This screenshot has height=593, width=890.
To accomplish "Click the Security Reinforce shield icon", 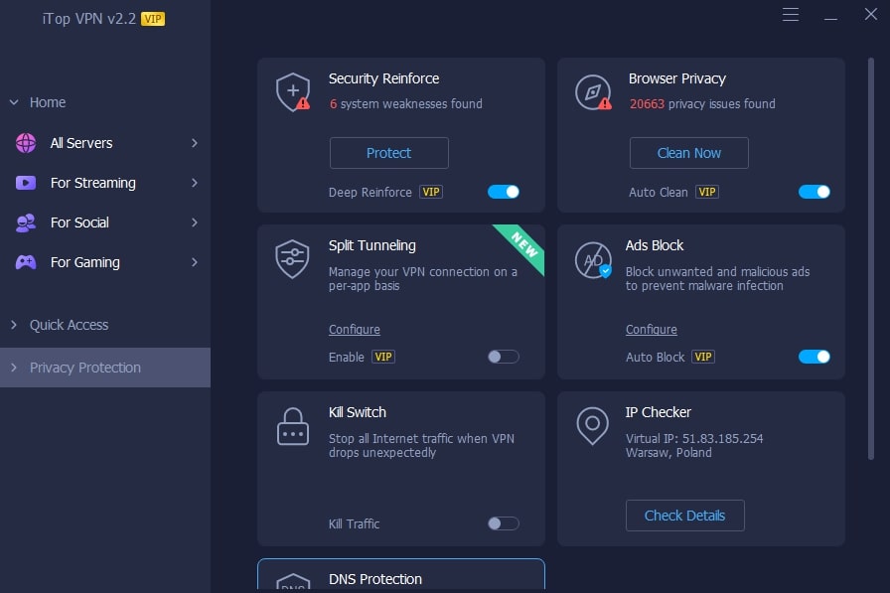I will (x=293, y=92).
